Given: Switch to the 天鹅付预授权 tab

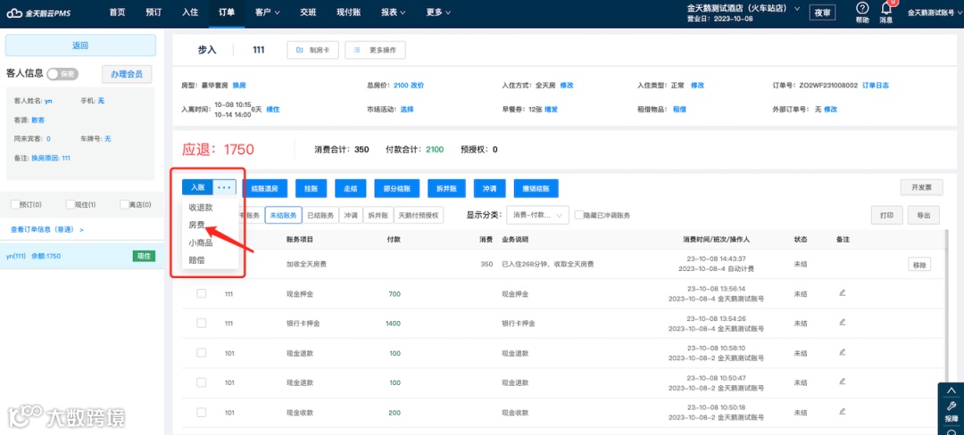Looking at the screenshot, I should (418, 215).
